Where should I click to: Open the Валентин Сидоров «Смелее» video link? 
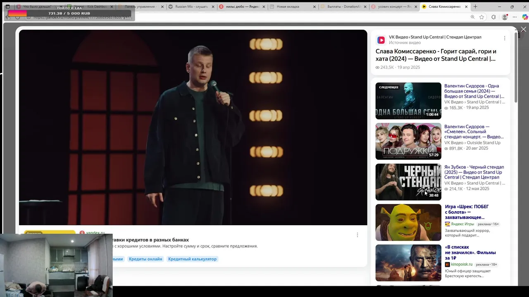(474, 132)
